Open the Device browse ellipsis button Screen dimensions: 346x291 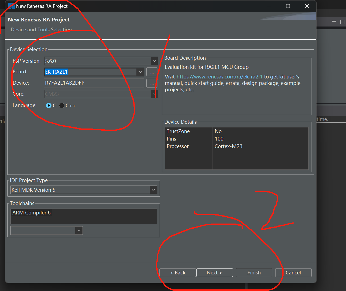pos(152,83)
